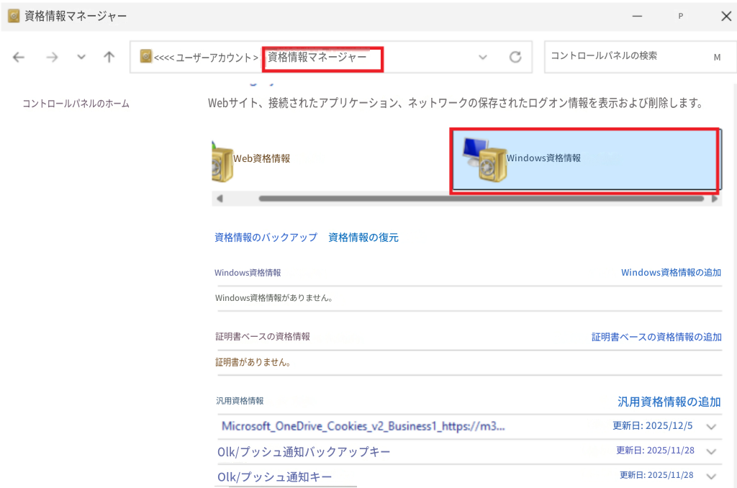Image resolution: width=737 pixels, height=488 pixels.
Task: Expand the Olk/プッシュ通知キー chevron
Action: click(711, 476)
